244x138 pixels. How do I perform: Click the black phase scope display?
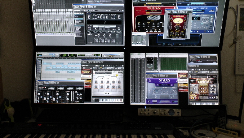(x=150, y=60)
